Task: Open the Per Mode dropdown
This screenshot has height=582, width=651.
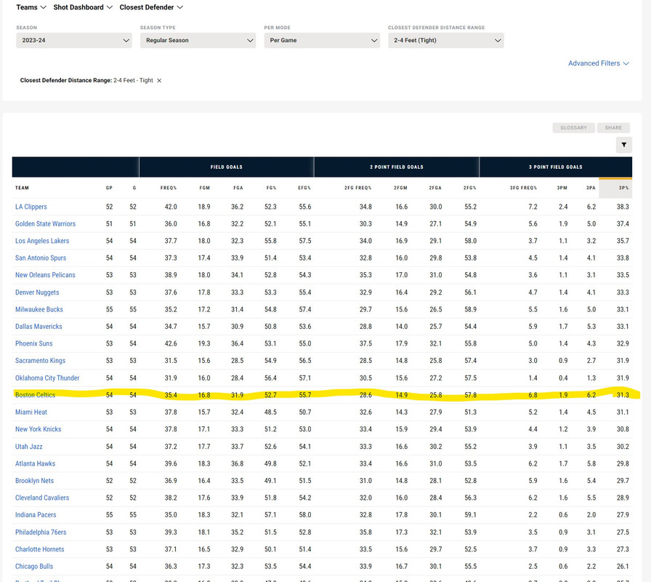Action: (322, 40)
